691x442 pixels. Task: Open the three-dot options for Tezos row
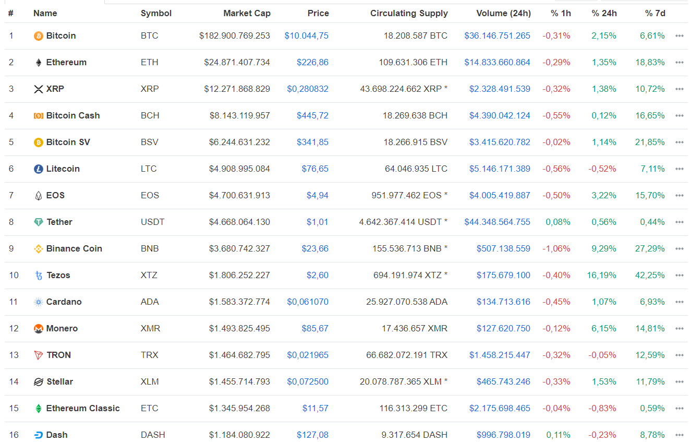(679, 276)
